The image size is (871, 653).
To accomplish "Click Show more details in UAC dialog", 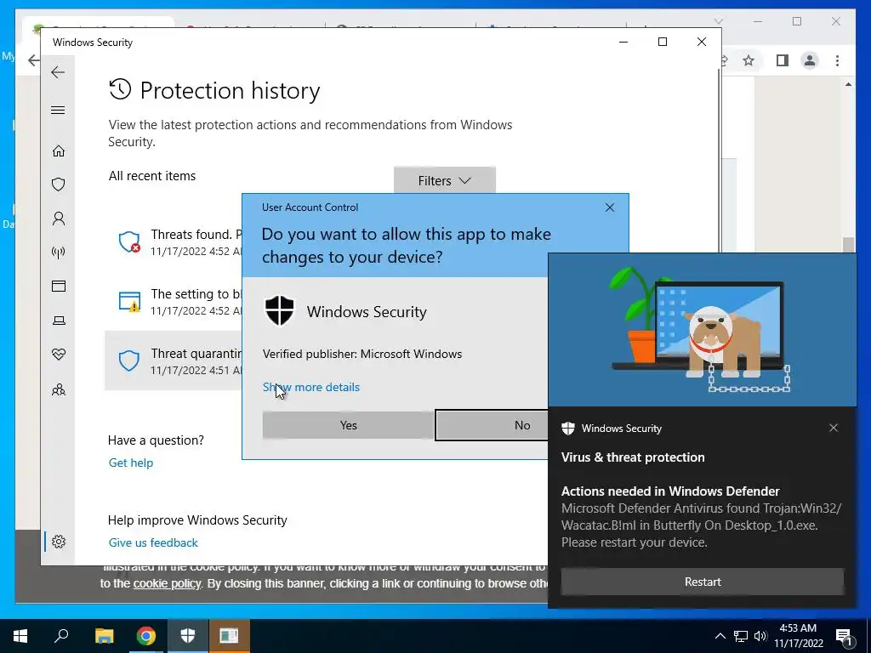I will (311, 387).
